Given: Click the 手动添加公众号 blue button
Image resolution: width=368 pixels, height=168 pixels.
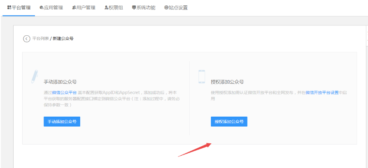Looking at the screenshot, I should tap(62, 122).
